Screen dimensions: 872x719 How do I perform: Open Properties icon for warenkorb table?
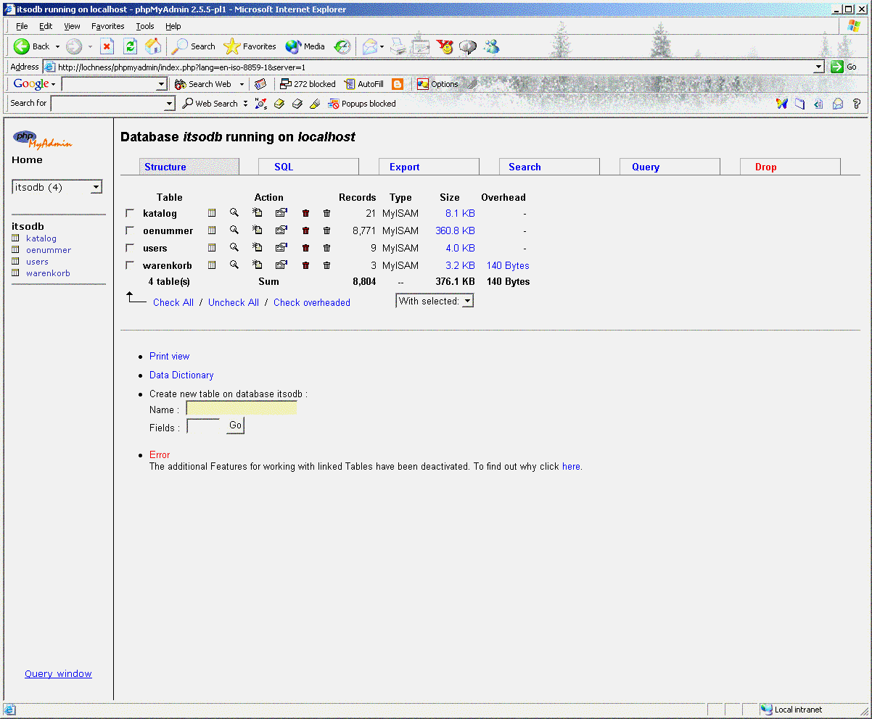pos(281,265)
